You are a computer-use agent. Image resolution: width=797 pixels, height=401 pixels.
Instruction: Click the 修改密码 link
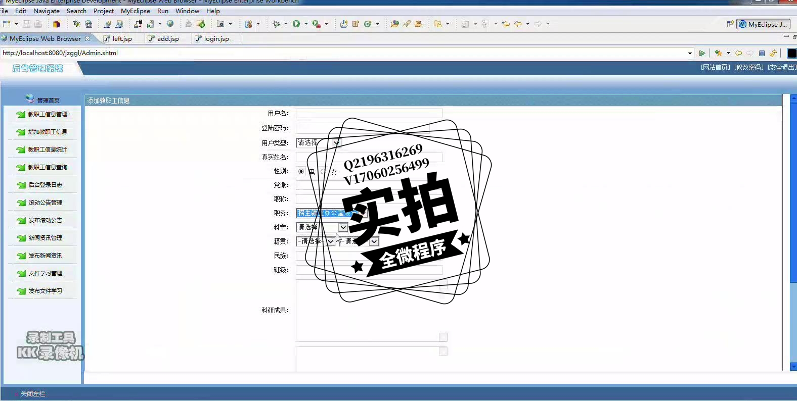(749, 67)
